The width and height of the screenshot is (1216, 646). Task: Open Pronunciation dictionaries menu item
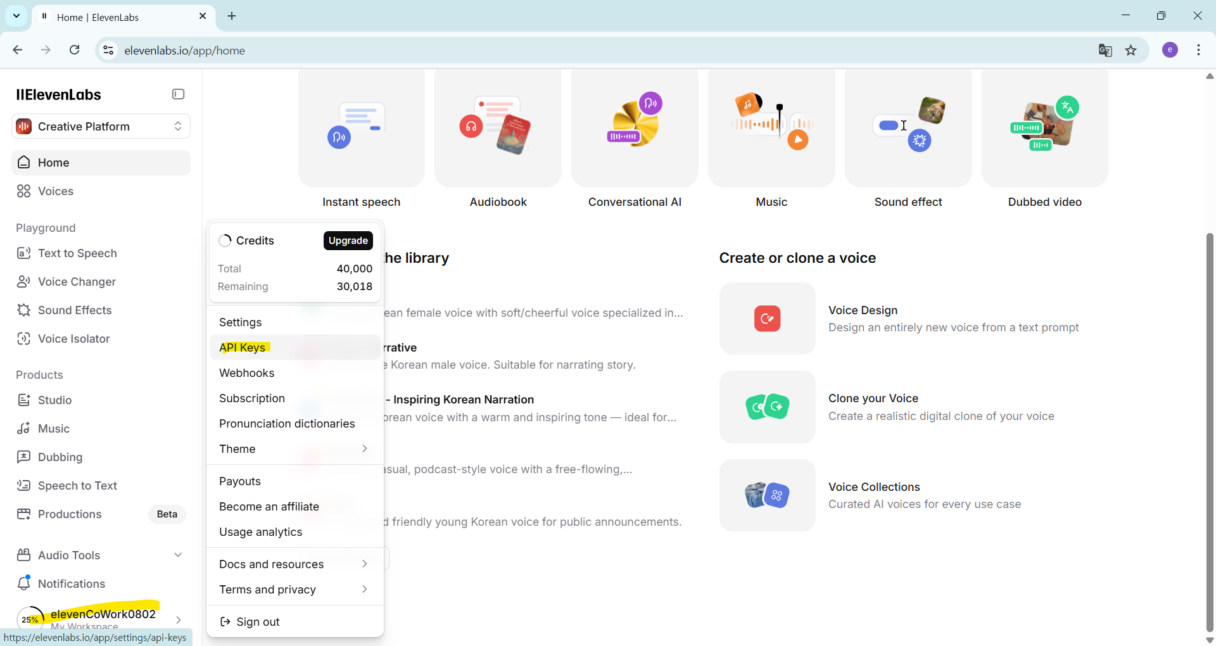(x=295, y=424)
